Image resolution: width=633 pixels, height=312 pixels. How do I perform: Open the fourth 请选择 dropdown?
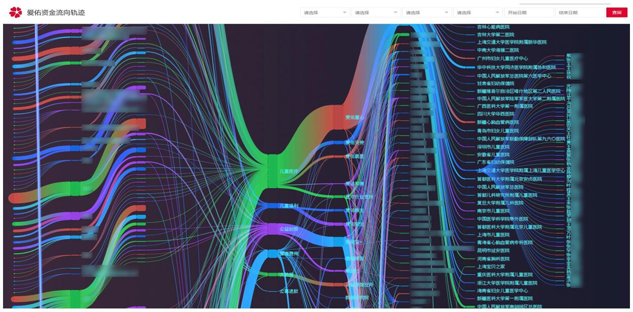point(478,13)
